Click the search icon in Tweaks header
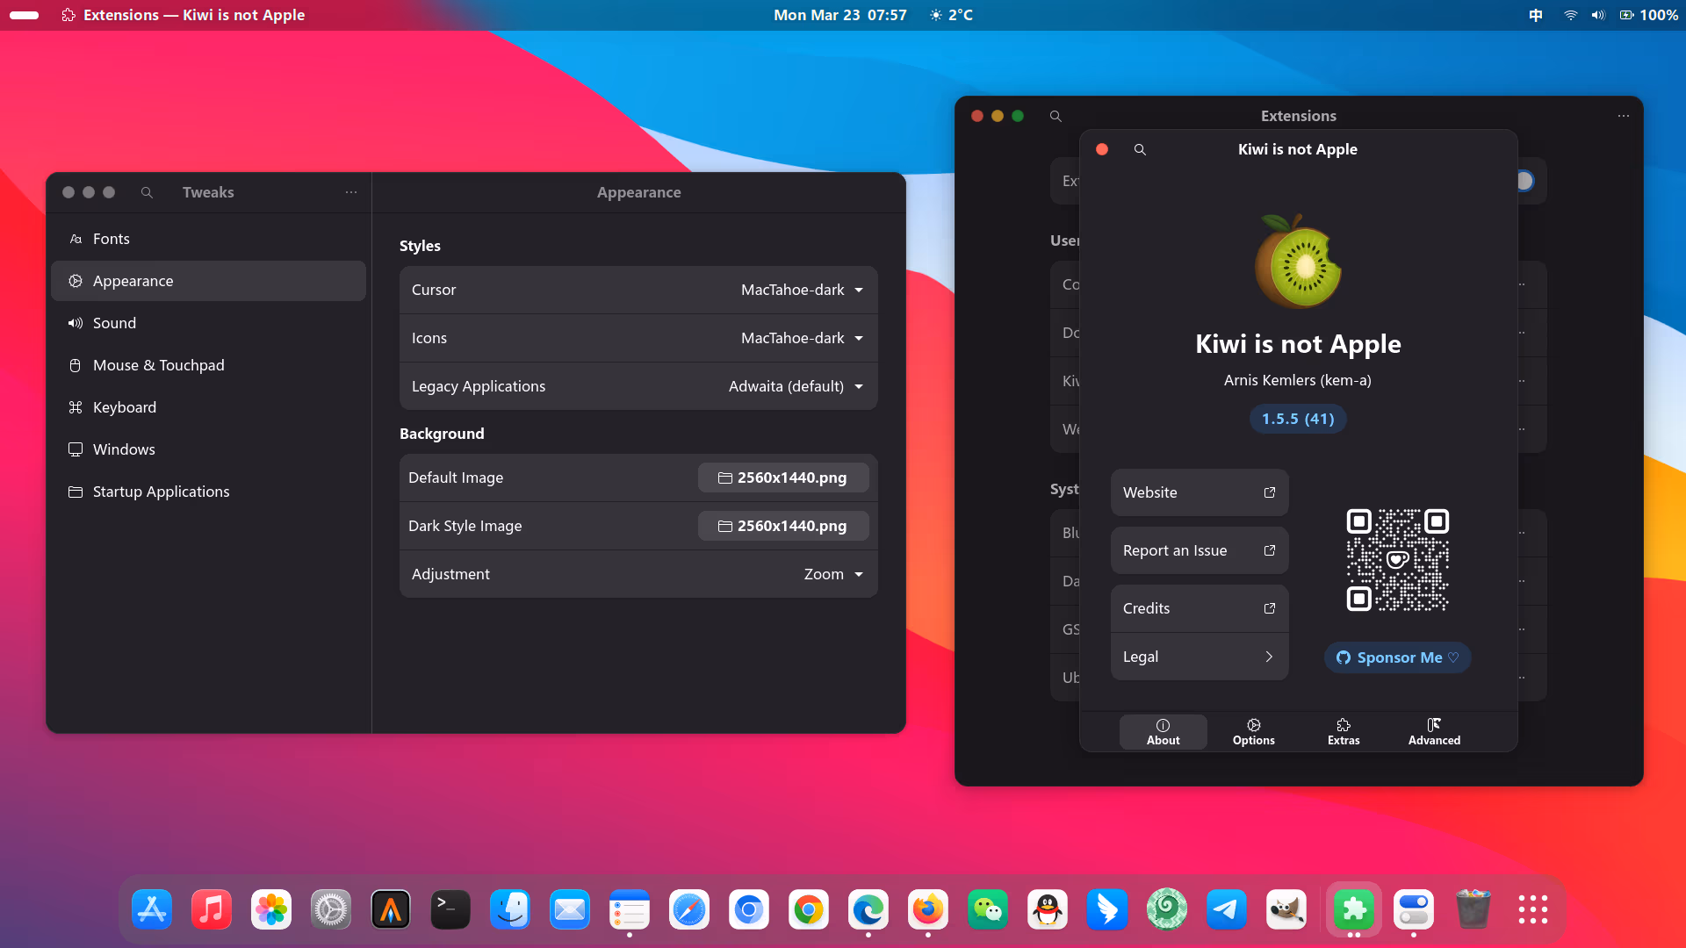Screen dimensions: 1686x948 coord(147,192)
